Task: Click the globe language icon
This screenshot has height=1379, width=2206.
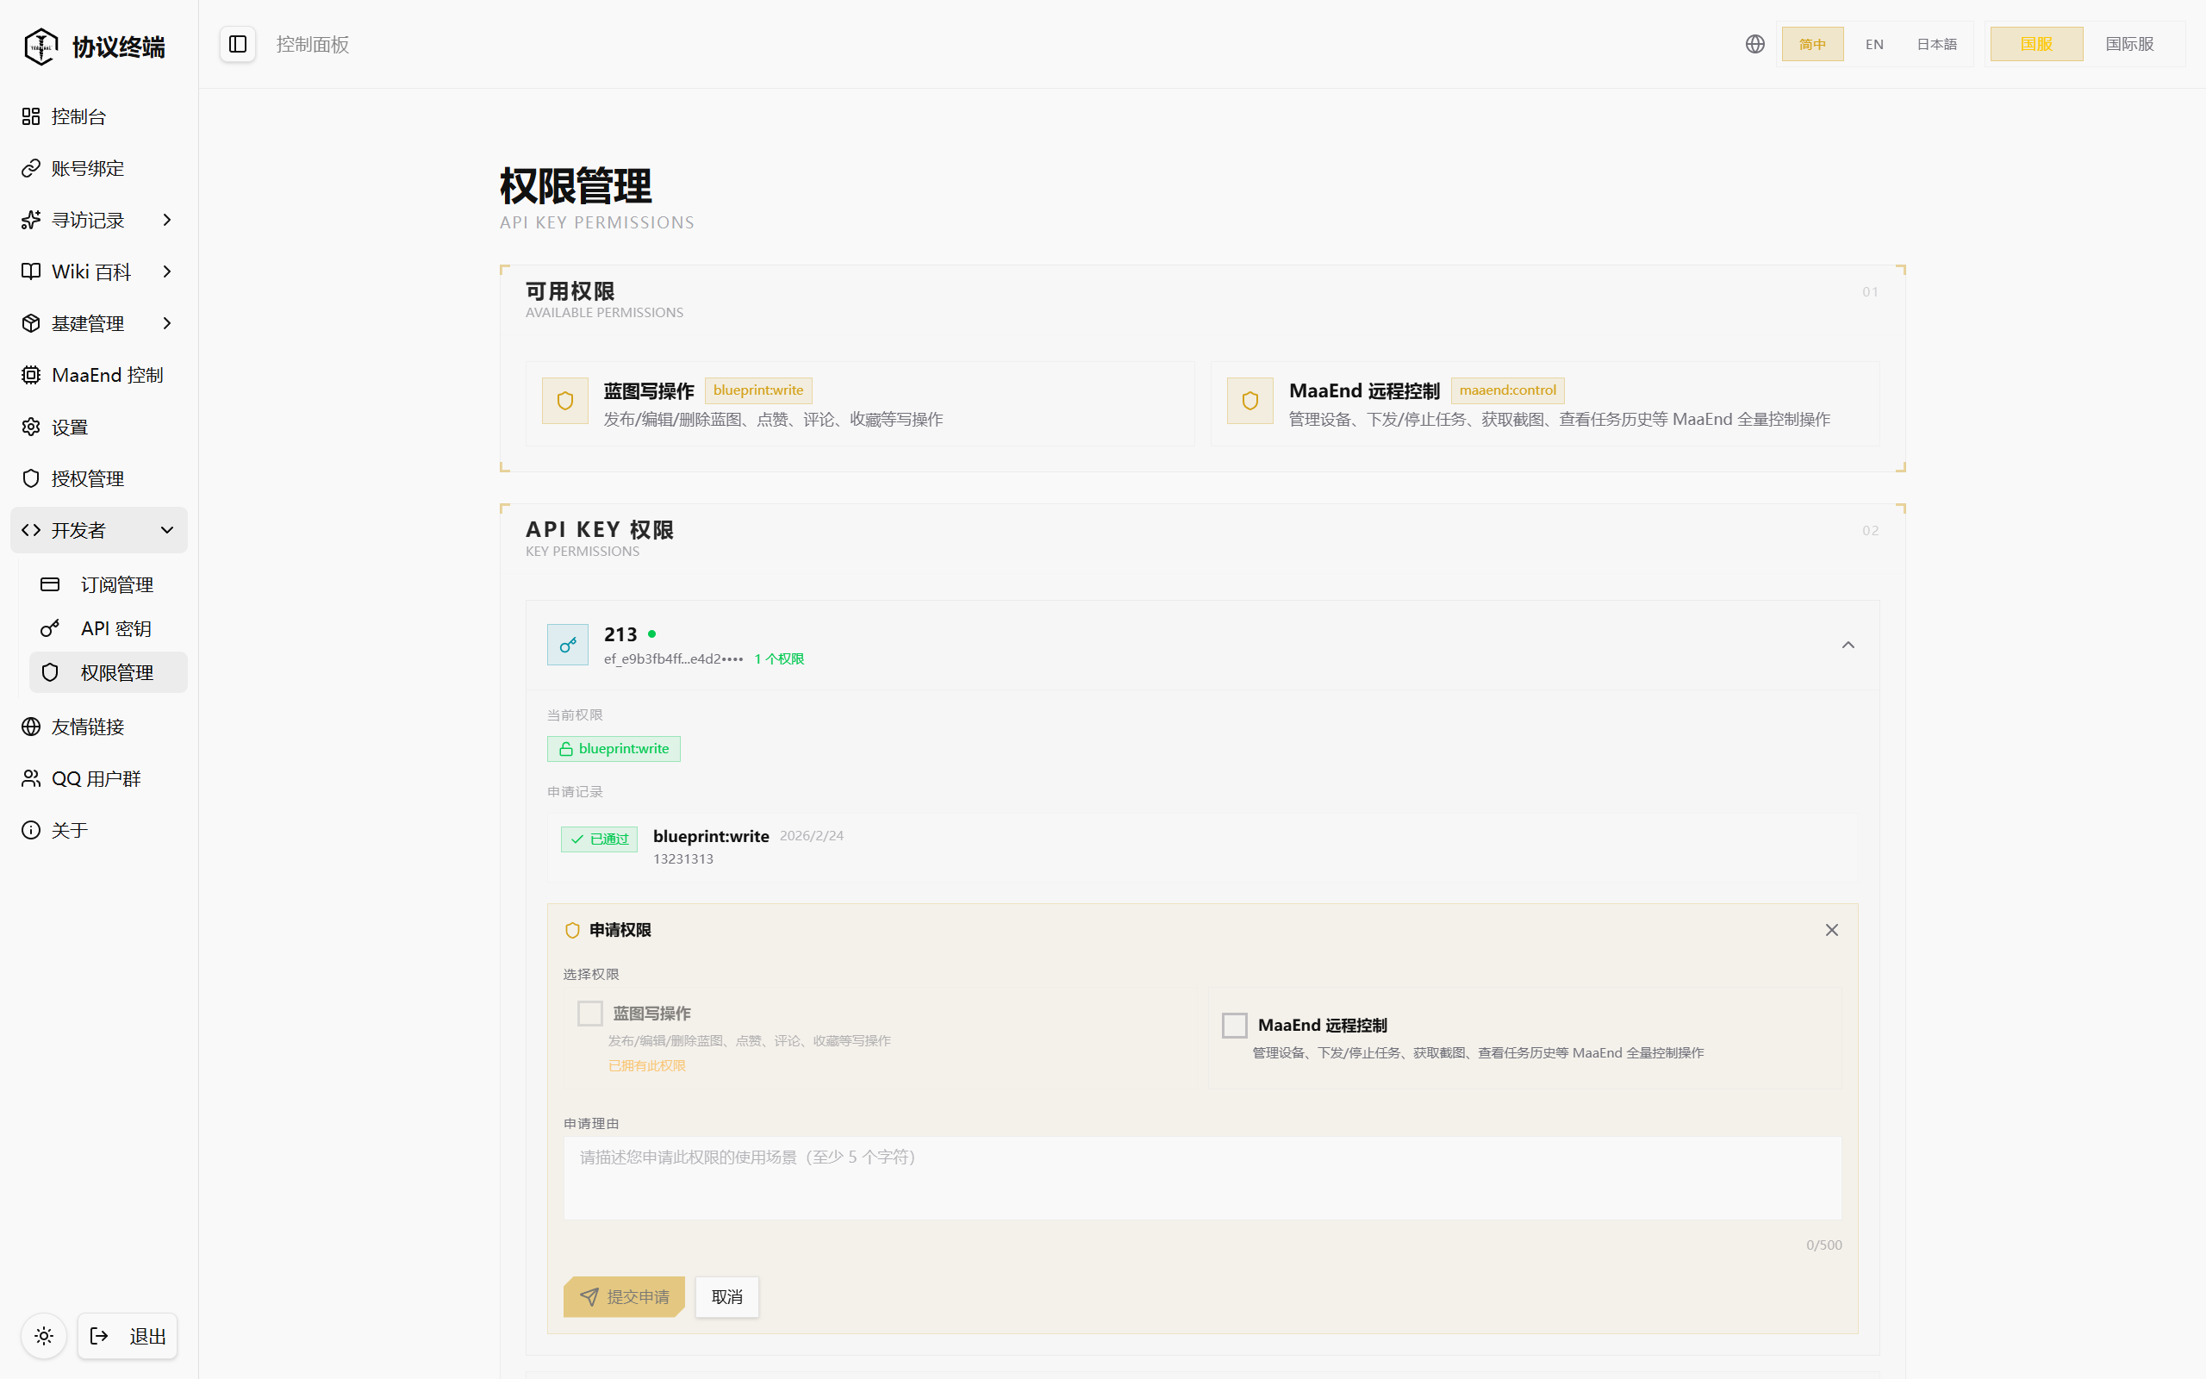Action: click(x=1754, y=44)
